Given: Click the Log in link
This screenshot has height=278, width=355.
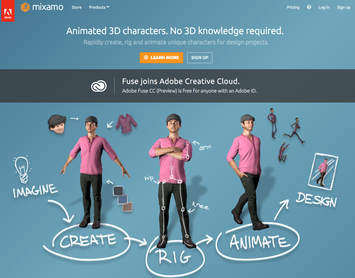Looking at the screenshot, I should [x=324, y=7].
